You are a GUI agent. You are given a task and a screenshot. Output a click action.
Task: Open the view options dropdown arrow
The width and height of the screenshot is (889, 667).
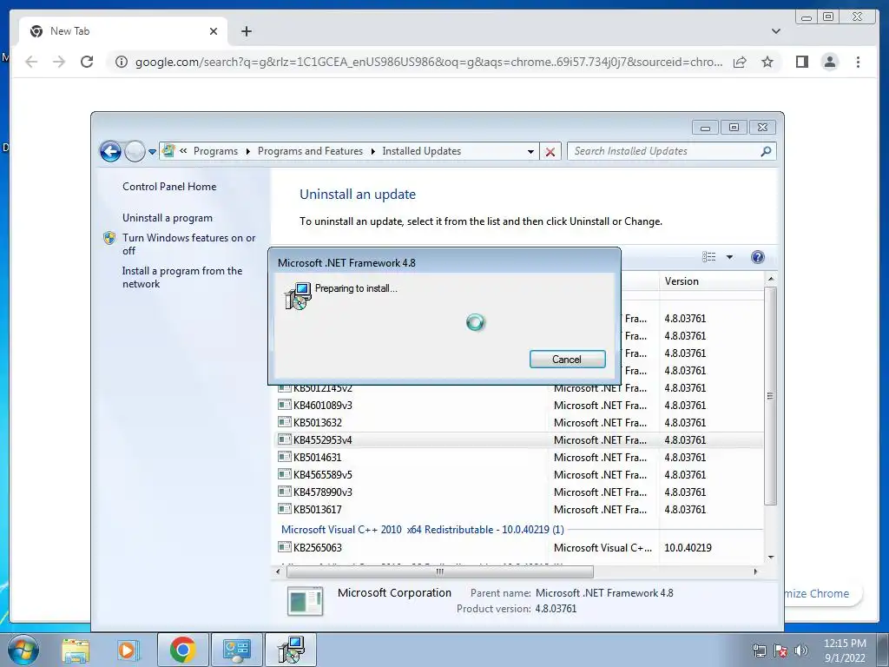coord(729,257)
